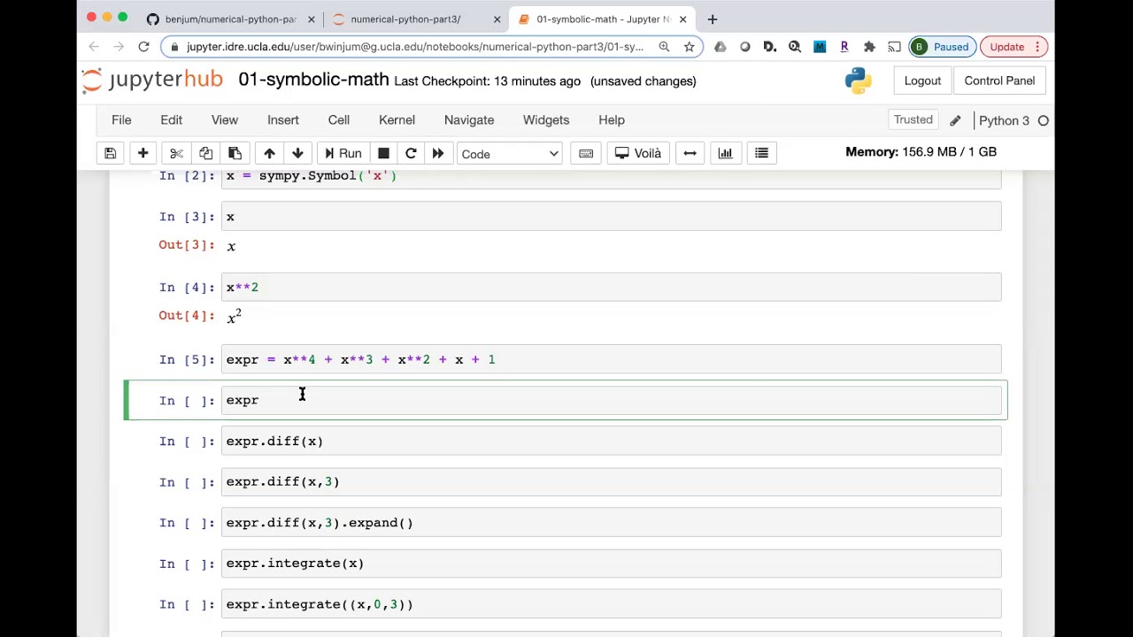Go back in browser history
This screenshot has width=1133, height=637.
click(94, 46)
